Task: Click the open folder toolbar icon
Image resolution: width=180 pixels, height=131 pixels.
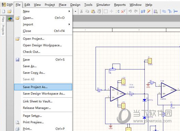Action: click(10, 11)
